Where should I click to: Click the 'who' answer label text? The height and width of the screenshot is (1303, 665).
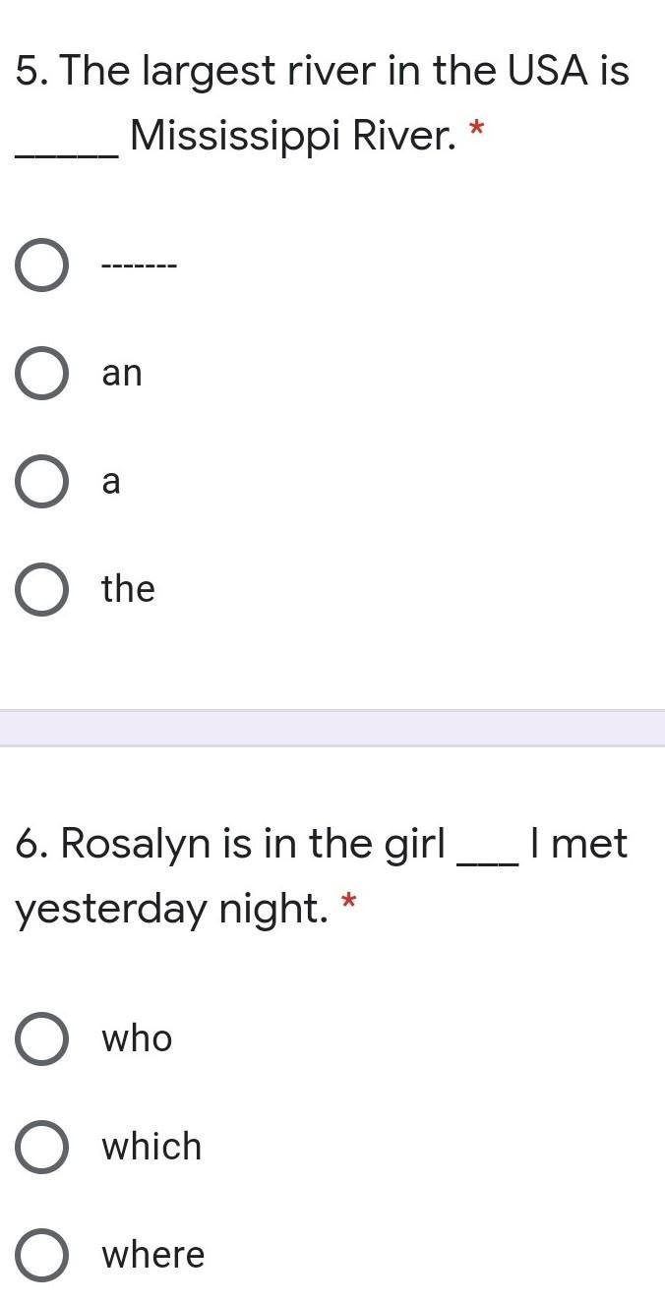point(137,1039)
